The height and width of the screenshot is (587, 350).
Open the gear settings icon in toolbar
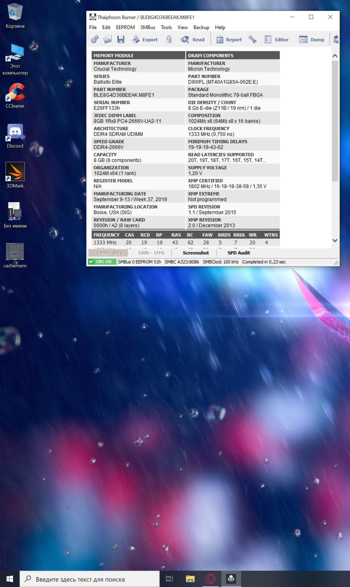tap(94, 39)
